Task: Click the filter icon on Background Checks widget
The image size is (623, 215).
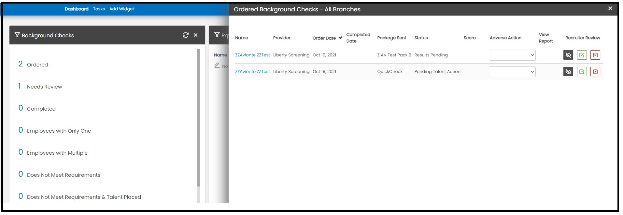Action: pyautogui.click(x=17, y=35)
